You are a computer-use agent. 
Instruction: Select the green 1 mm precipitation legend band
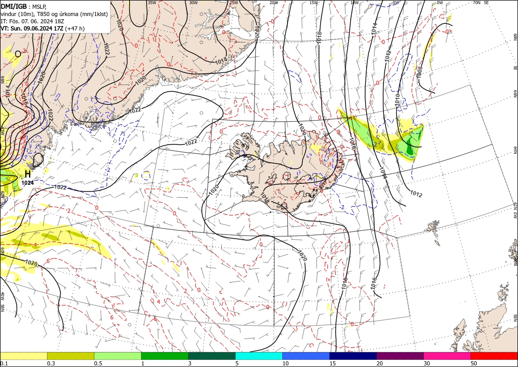(x=165, y=356)
